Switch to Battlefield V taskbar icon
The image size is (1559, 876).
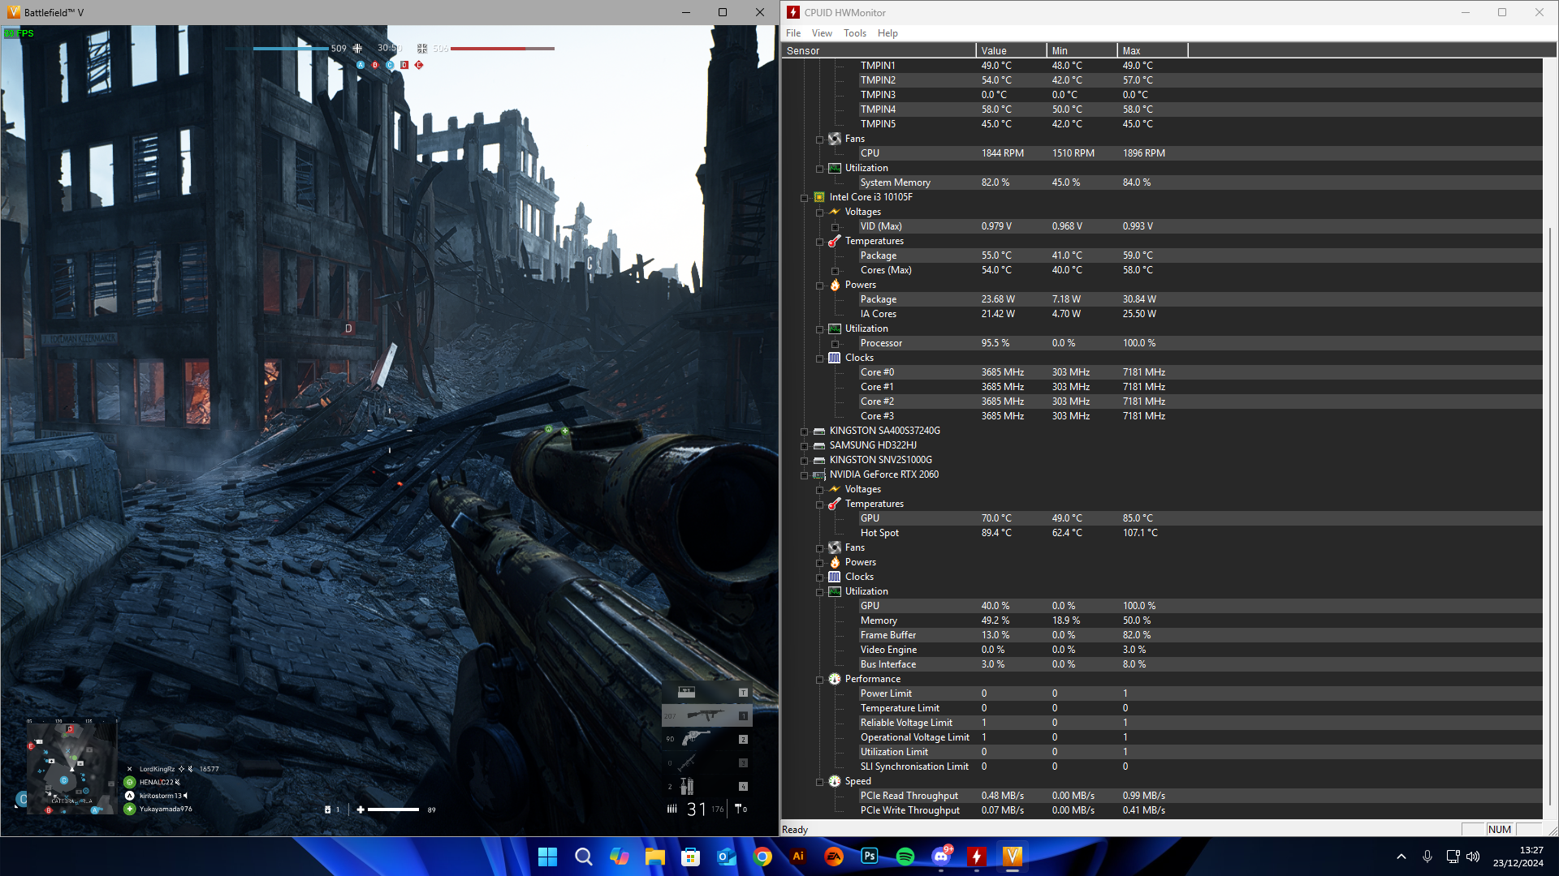coord(1012,857)
